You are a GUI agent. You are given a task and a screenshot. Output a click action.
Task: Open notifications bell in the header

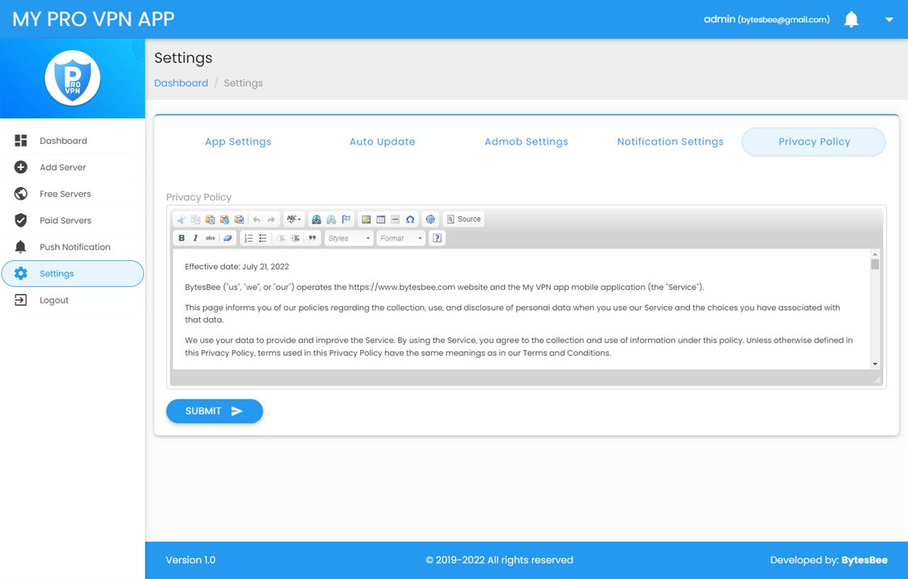(851, 20)
